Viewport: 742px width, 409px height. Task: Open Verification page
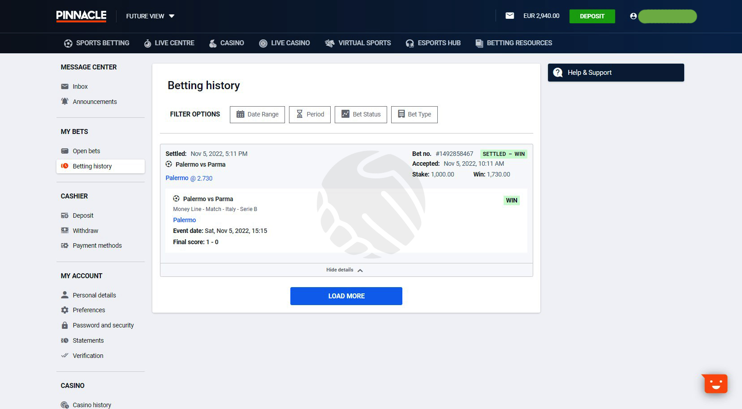point(88,356)
